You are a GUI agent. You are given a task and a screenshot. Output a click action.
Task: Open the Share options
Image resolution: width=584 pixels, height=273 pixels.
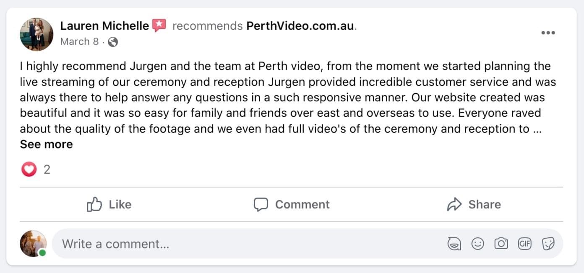[474, 204]
